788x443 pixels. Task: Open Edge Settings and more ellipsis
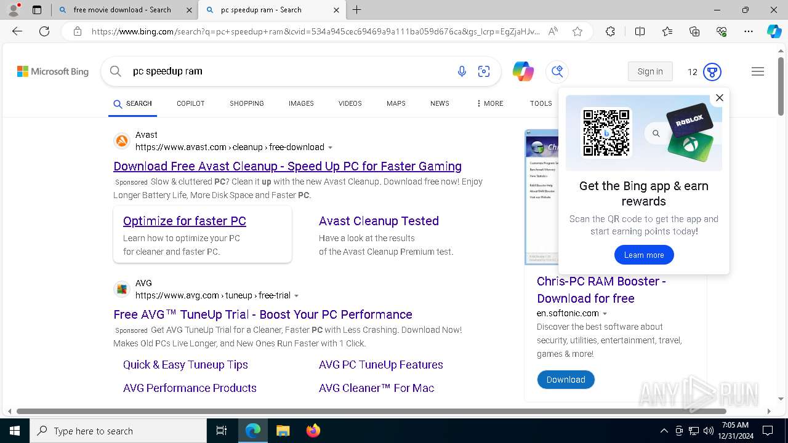[749, 31]
